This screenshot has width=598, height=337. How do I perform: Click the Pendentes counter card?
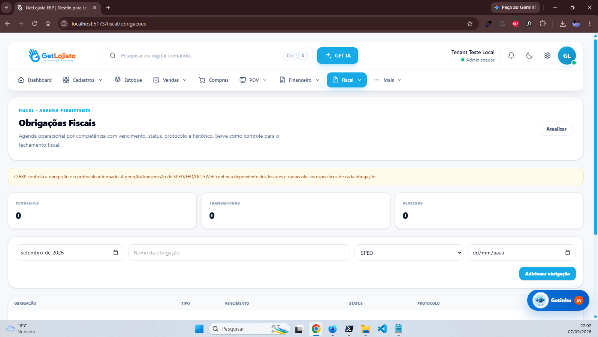(x=102, y=211)
